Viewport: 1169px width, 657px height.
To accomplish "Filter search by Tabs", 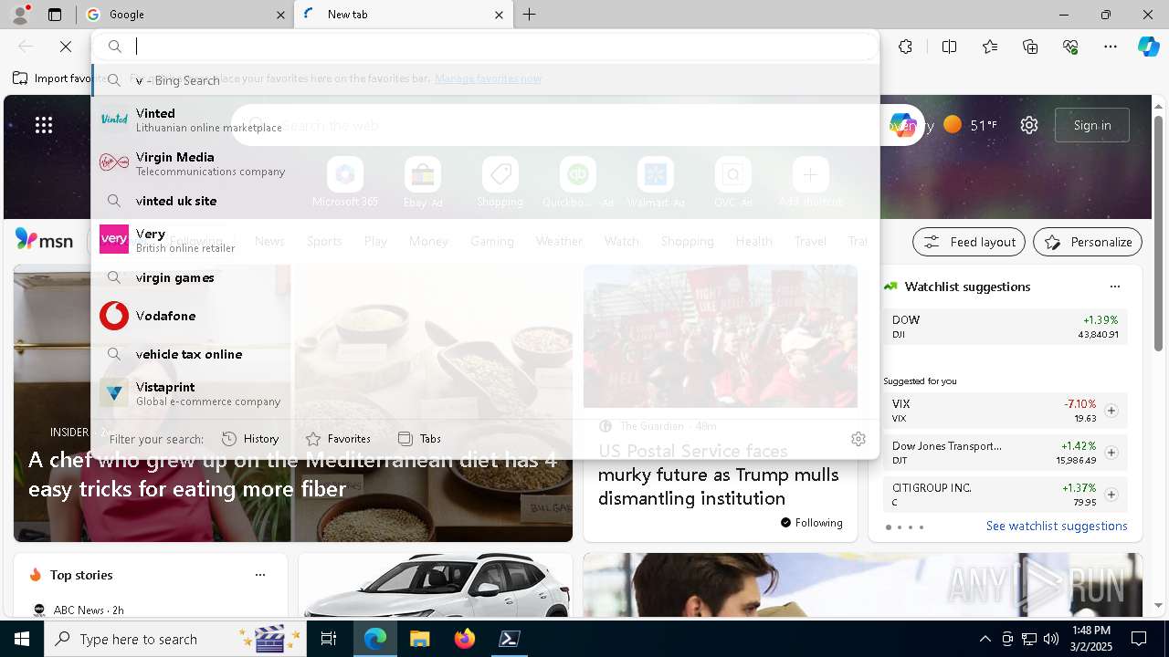I will [x=419, y=439].
